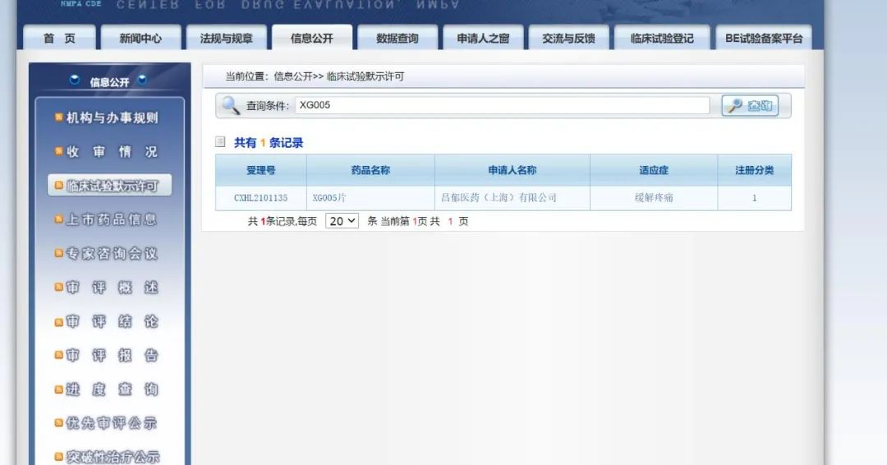Click the orange bullet icon beside 上市药品信息
887x465 pixels.
point(58,219)
